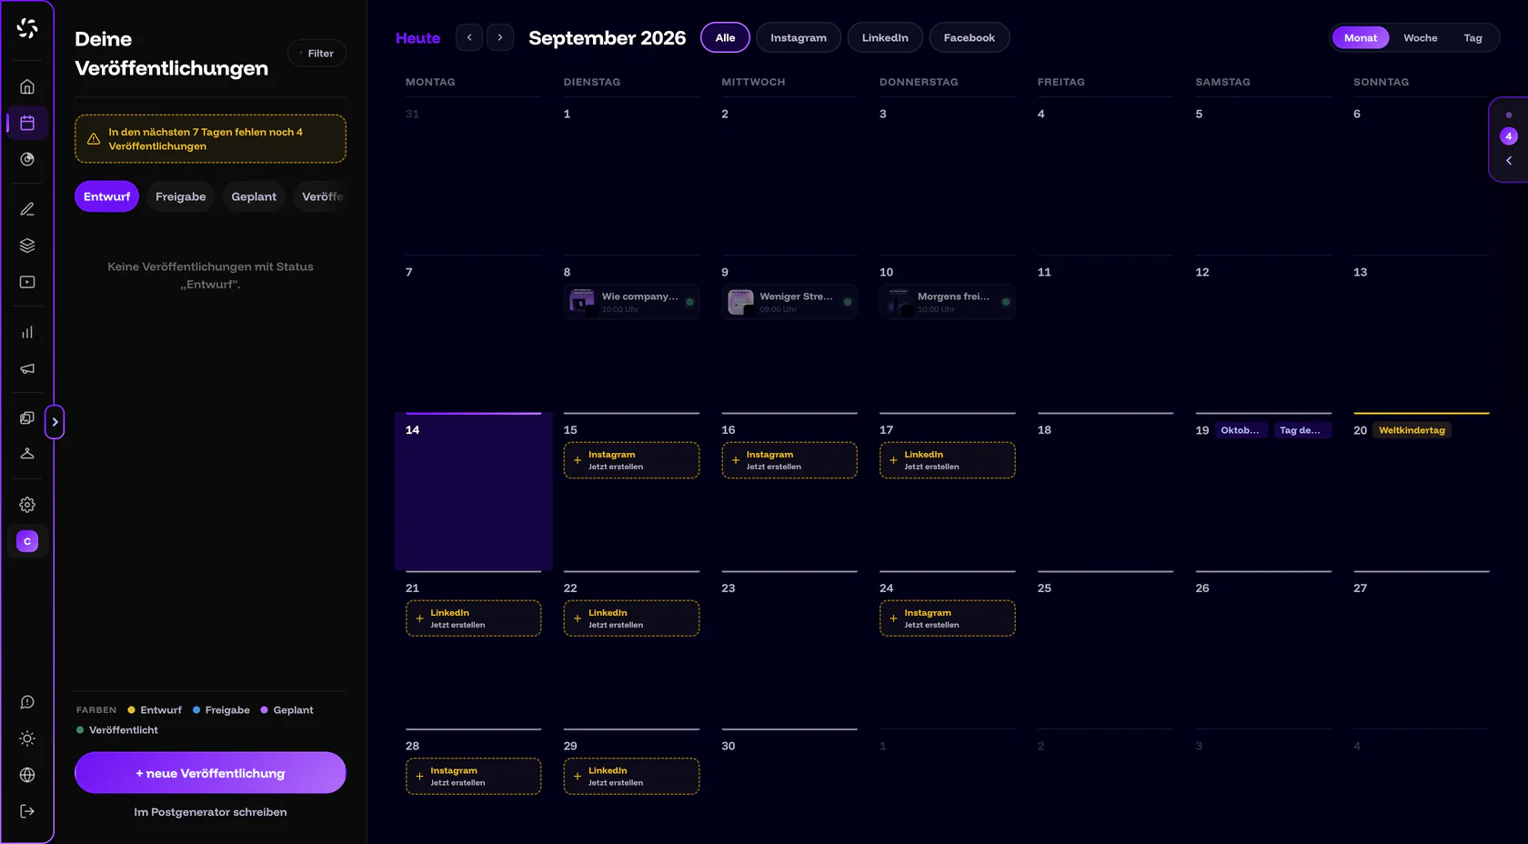Open the pie chart icon in sidebar
1528x844 pixels.
pos(27,159)
